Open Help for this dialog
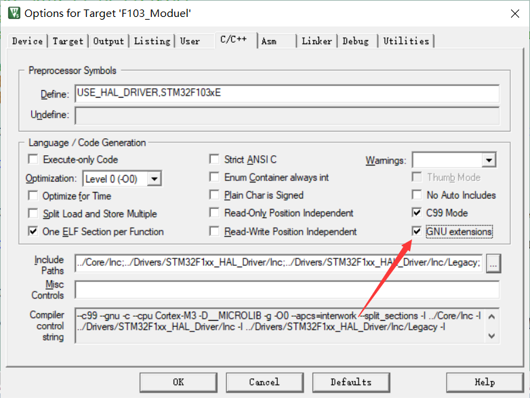Screen dimensions: 530x398 485,382
